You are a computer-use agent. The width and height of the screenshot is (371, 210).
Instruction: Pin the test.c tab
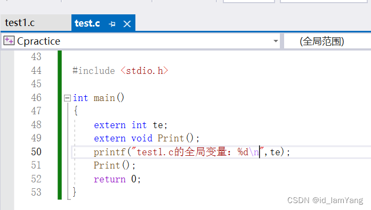(112, 24)
